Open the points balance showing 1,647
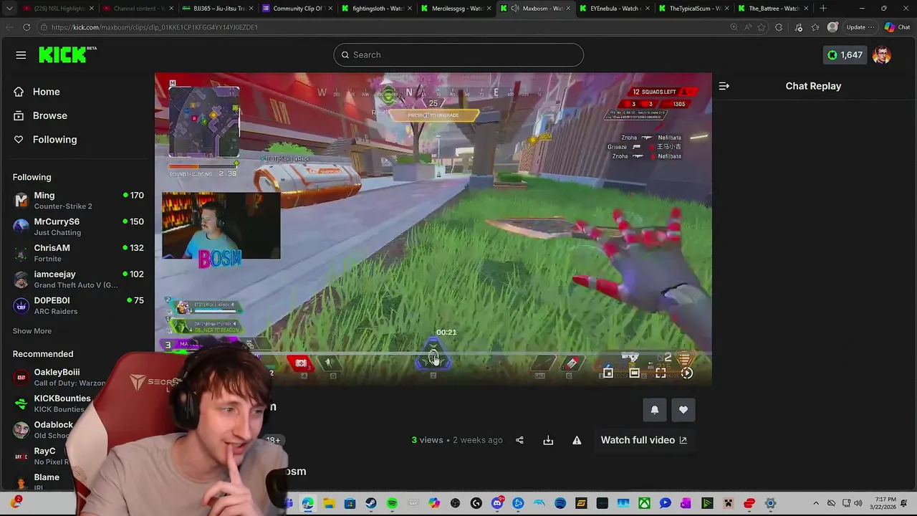The height and width of the screenshot is (516, 917). pyautogui.click(x=845, y=54)
